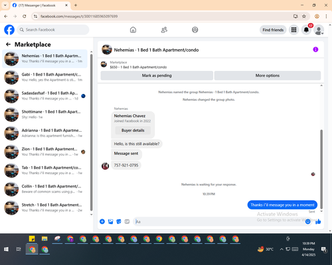Viewport: 332px width, 265px height.
Task: Select the Messenger | Facebook tab
Action: [x=41, y=5]
